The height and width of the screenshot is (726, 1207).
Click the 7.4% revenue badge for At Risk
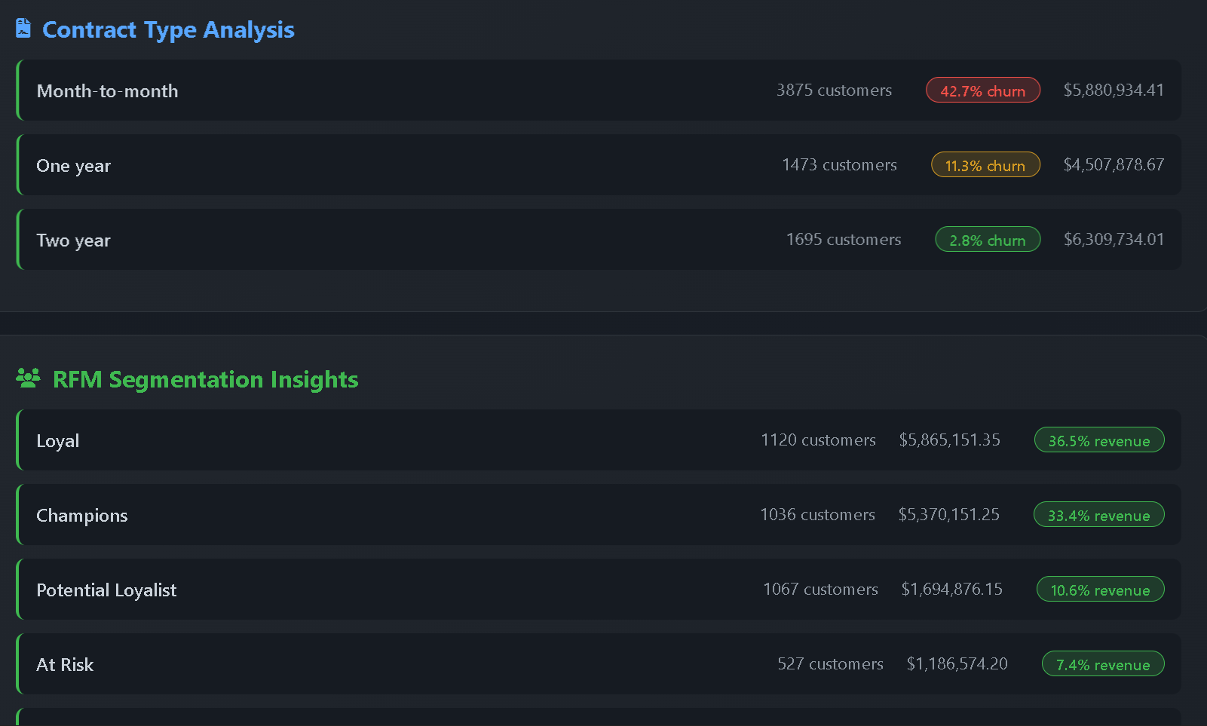tap(1102, 664)
